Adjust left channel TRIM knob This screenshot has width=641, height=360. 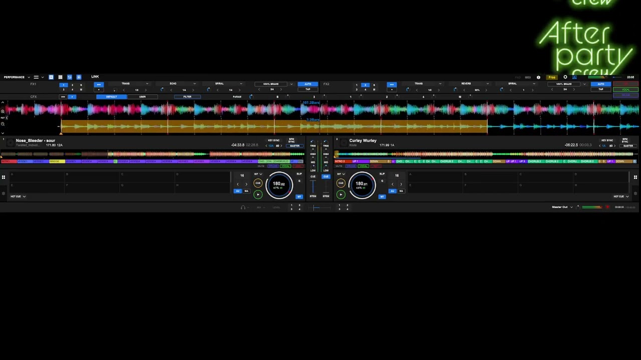coord(313,142)
